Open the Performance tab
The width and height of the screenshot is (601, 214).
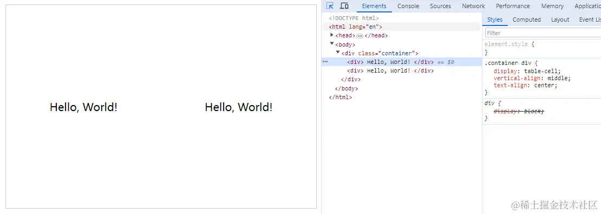pyautogui.click(x=513, y=6)
